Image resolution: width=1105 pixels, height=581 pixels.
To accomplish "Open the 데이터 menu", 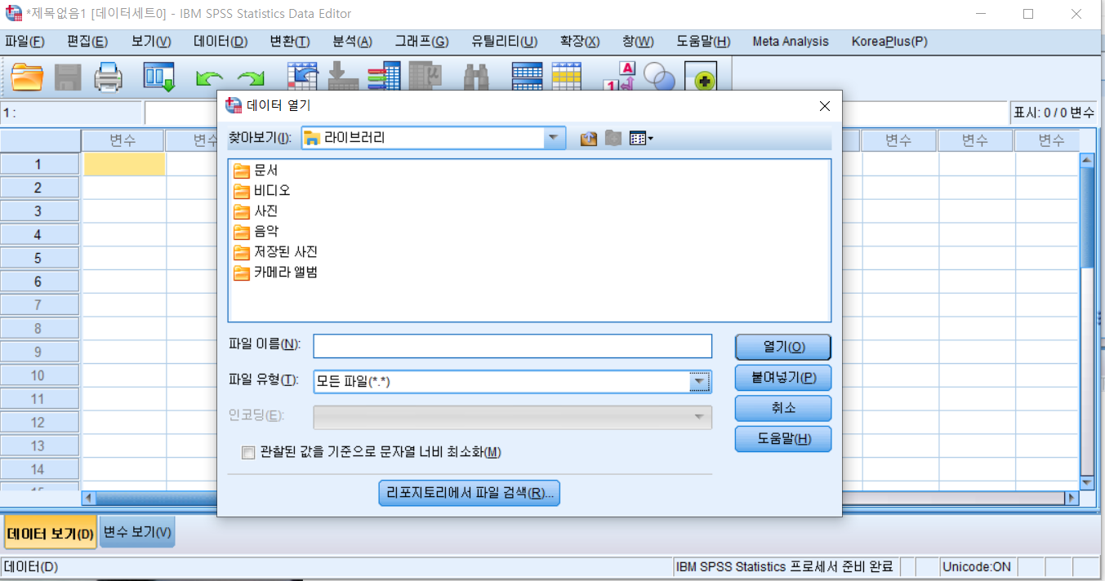I will tap(221, 42).
